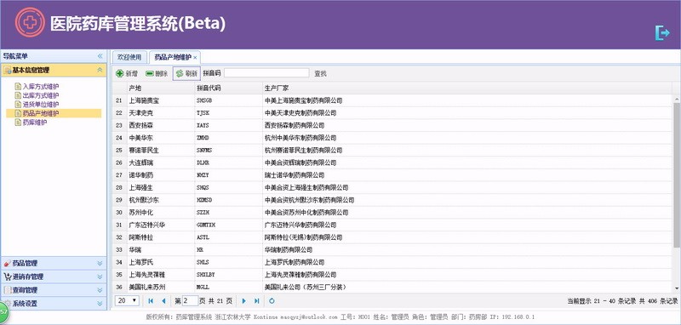Select the row 上海强生
Viewport: 681px width, 325px height.
tap(392, 187)
